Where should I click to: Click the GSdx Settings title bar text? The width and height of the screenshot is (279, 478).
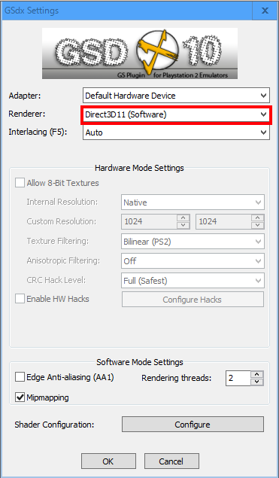click(x=32, y=11)
